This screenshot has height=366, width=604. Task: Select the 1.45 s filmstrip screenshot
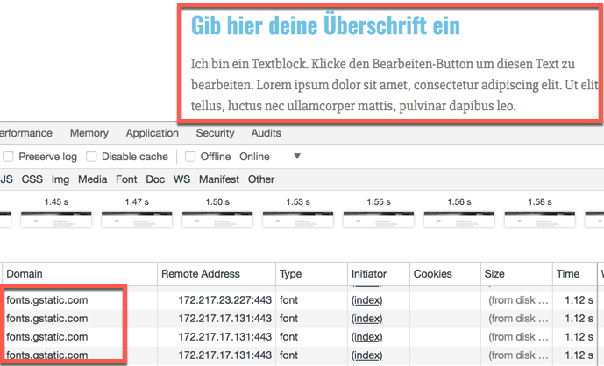[x=56, y=219]
